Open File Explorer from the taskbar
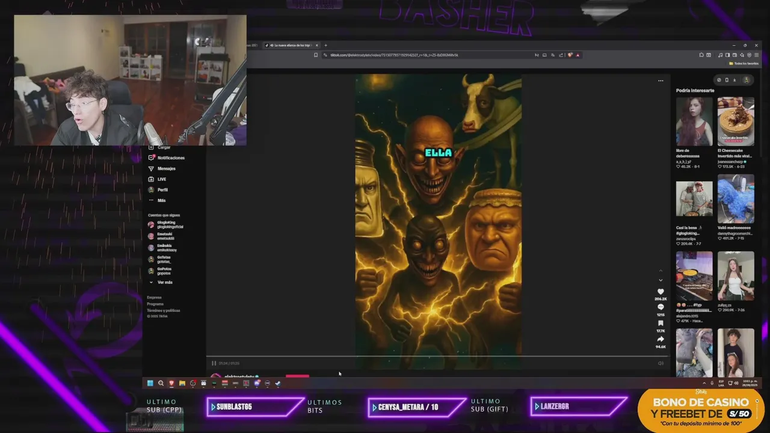The height and width of the screenshot is (433, 770). click(x=182, y=383)
